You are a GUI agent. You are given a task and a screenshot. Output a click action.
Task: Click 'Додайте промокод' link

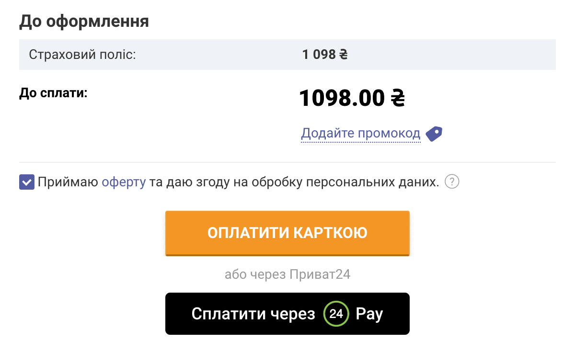(361, 133)
